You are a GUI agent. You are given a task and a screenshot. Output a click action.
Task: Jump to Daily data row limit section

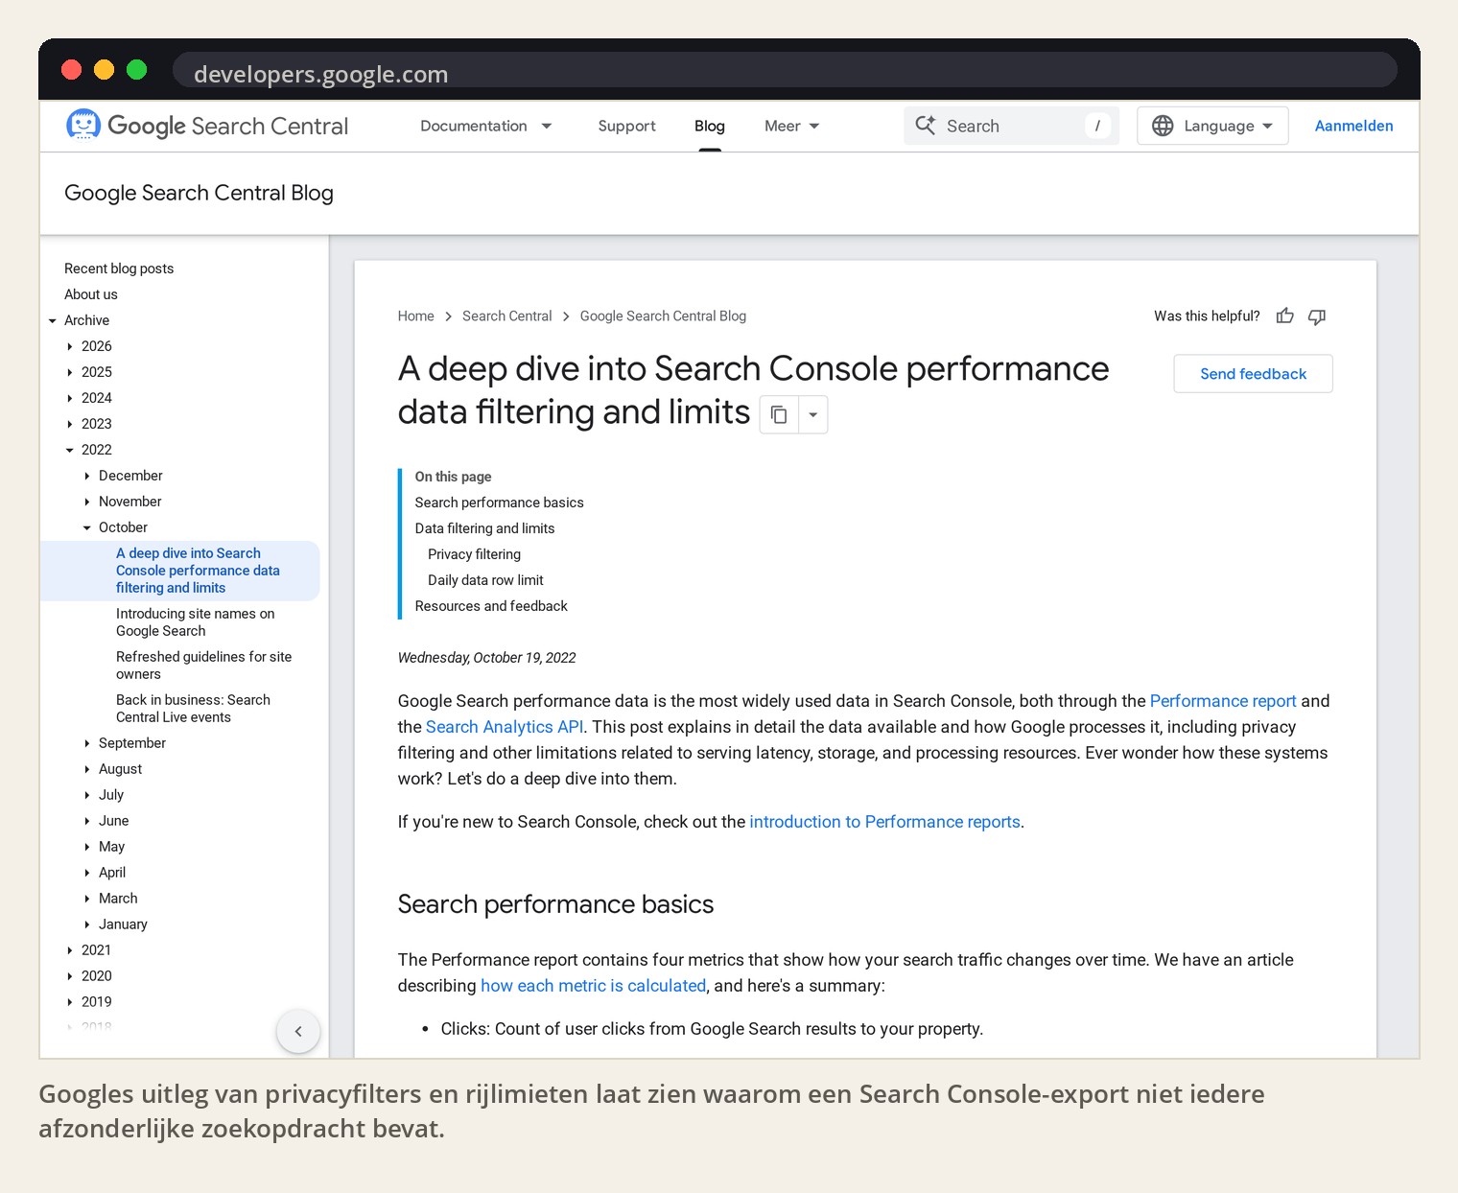[x=485, y=580]
